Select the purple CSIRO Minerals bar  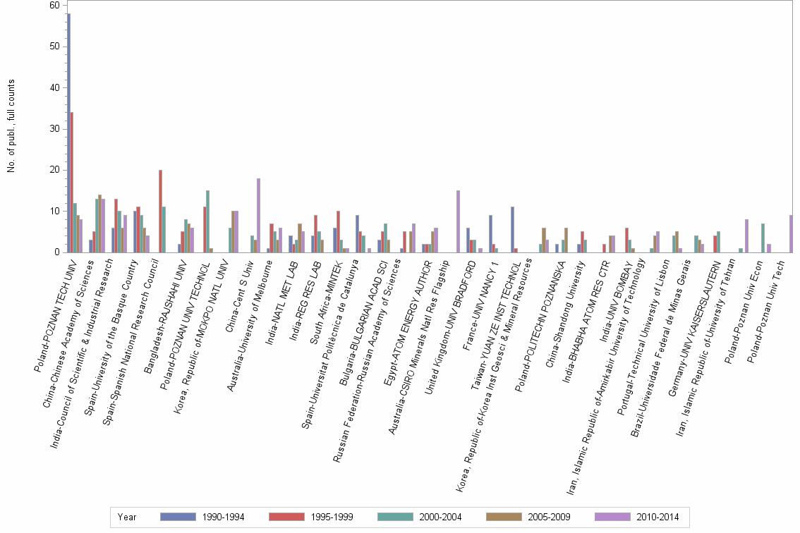click(458, 221)
